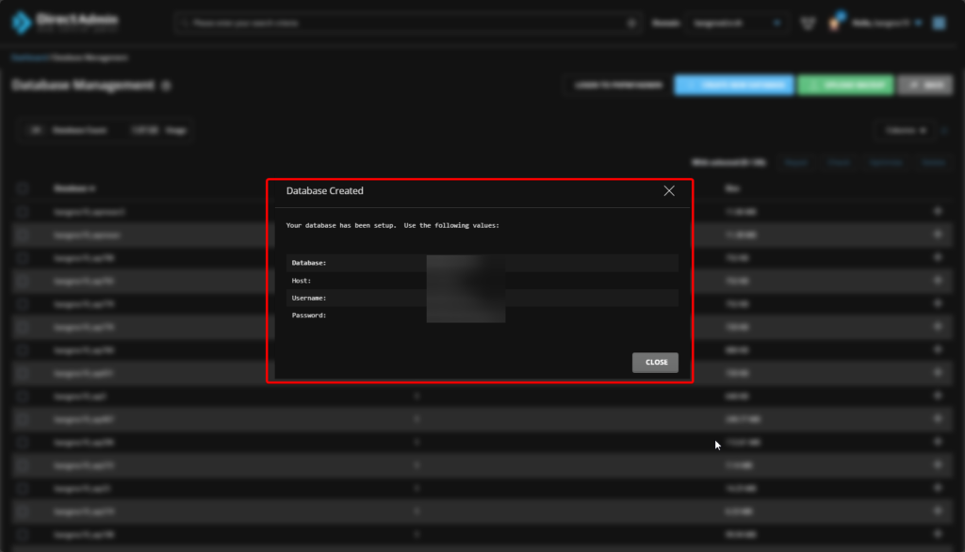
Task: Click the DirectAdmin logo icon
Action: [21, 23]
